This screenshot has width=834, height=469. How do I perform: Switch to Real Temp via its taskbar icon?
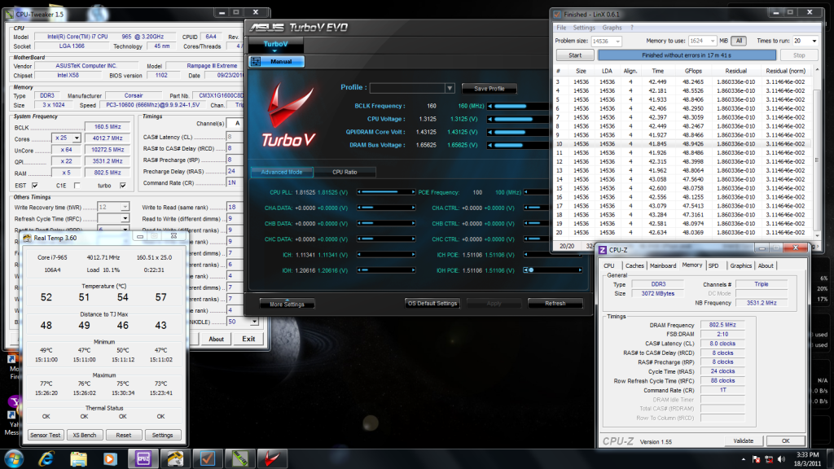pos(175,458)
